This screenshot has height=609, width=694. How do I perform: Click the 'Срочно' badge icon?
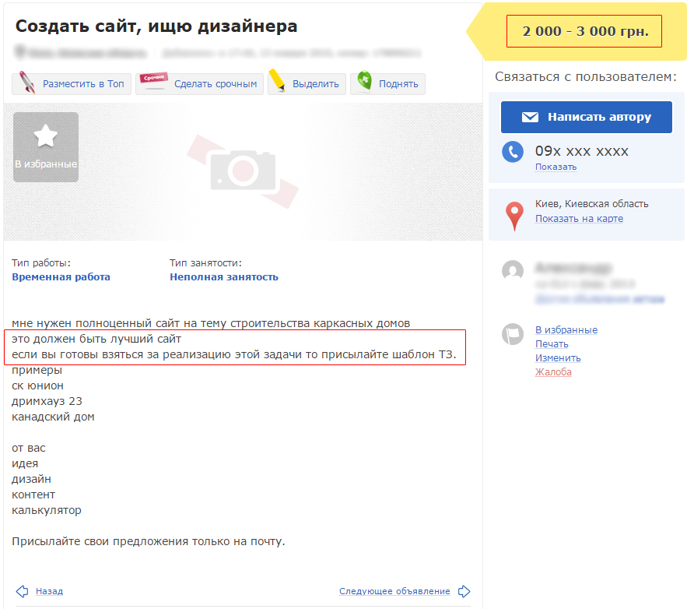tap(153, 82)
